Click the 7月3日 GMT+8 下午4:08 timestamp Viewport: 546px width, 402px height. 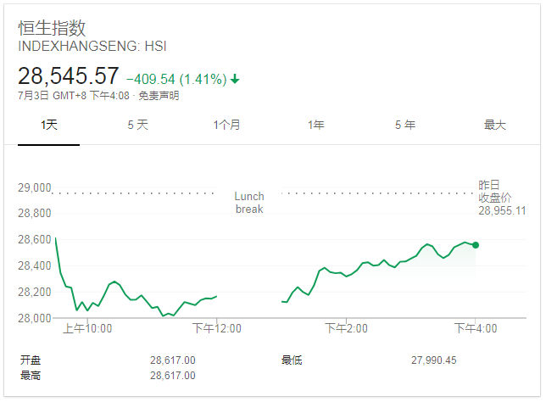[74, 96]
